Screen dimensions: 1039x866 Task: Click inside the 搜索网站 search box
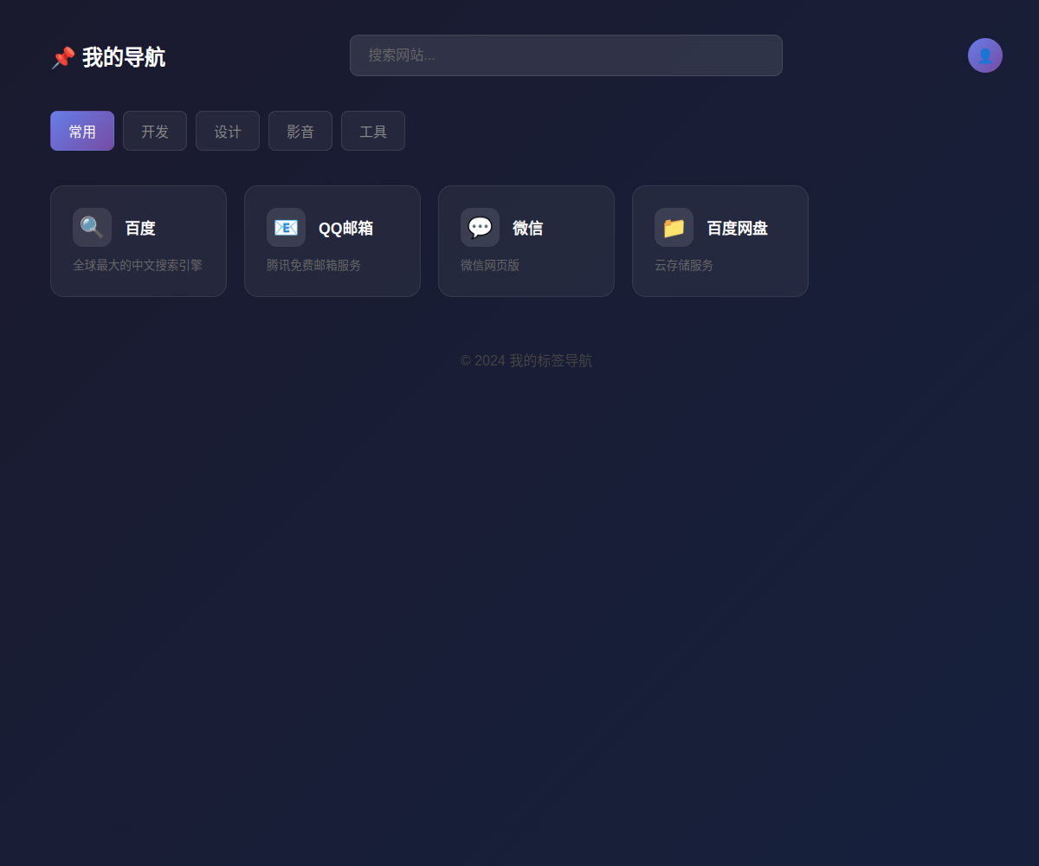565,55
